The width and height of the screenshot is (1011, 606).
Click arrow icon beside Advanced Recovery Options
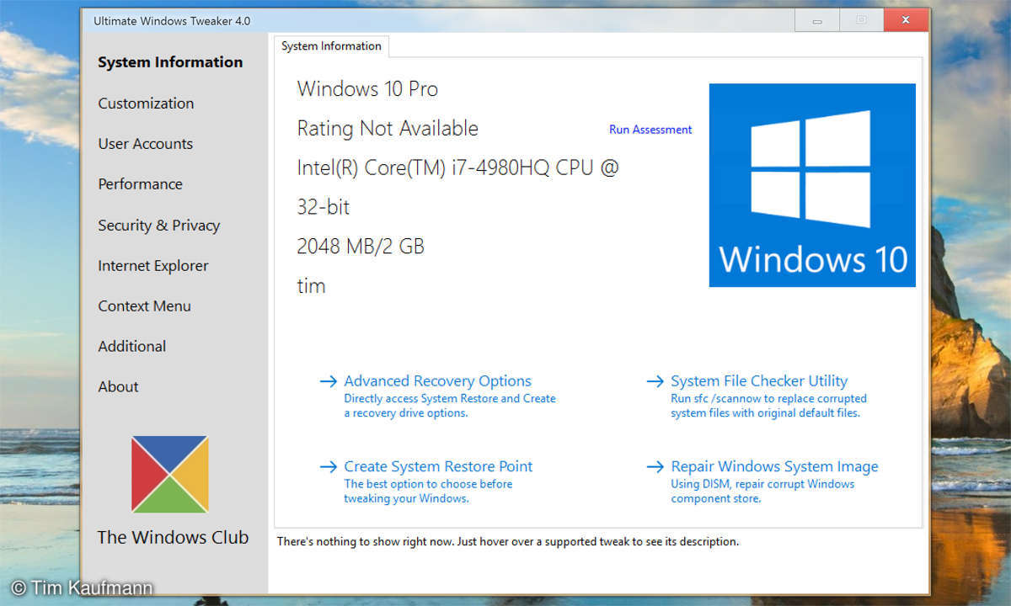328,382
